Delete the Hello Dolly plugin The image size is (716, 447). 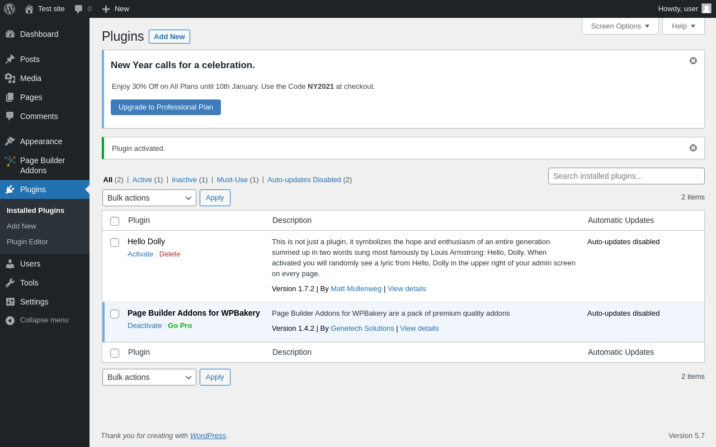point(169,254)
